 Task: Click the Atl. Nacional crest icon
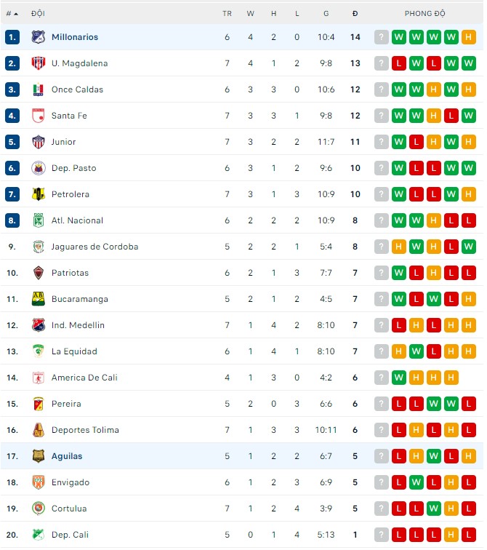pyautogui.click(x=39, y=220)
